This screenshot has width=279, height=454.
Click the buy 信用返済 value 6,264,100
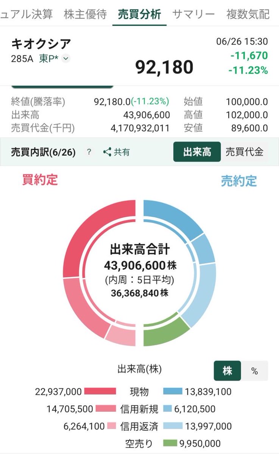click(84, 426)
